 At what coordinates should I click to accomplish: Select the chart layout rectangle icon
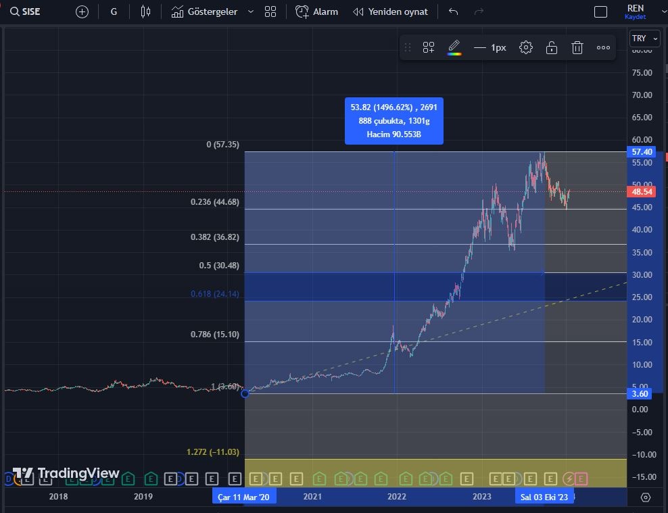pos(600,11)
